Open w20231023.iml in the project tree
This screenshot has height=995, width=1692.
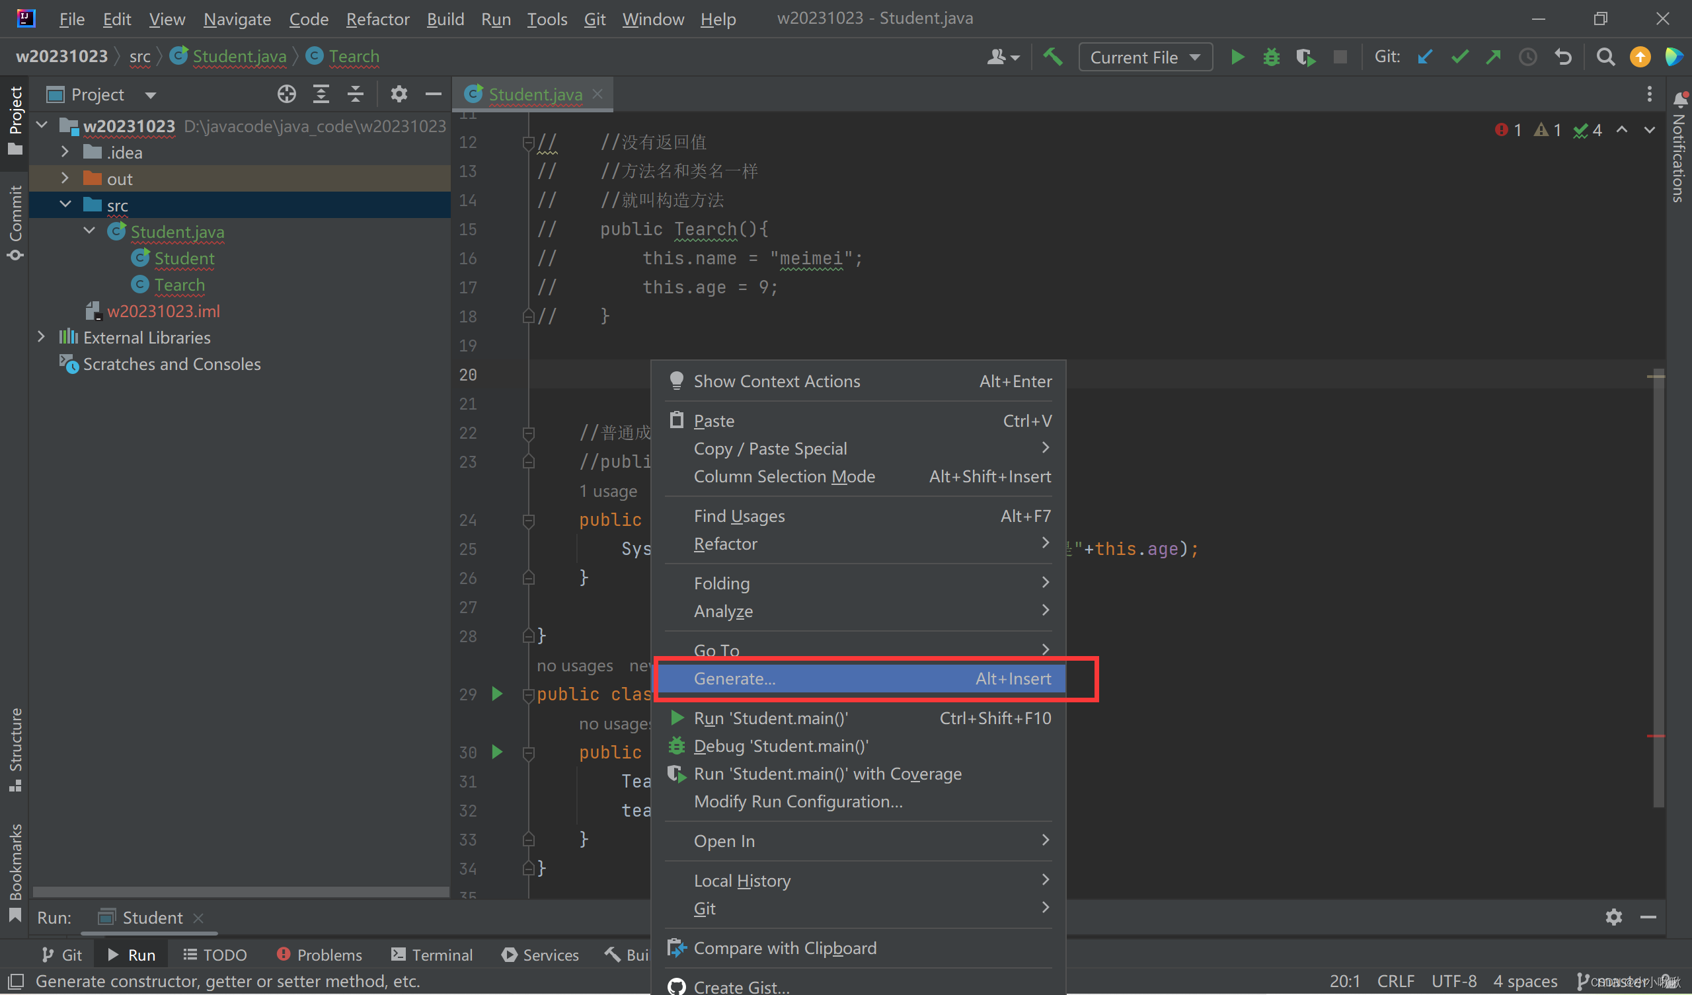point(163,311)
